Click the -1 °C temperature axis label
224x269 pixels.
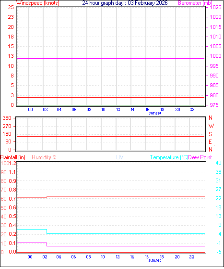point(219,243)
